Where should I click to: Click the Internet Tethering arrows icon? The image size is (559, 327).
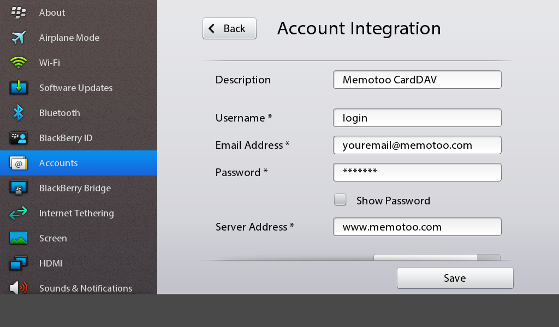click(19, 213)
